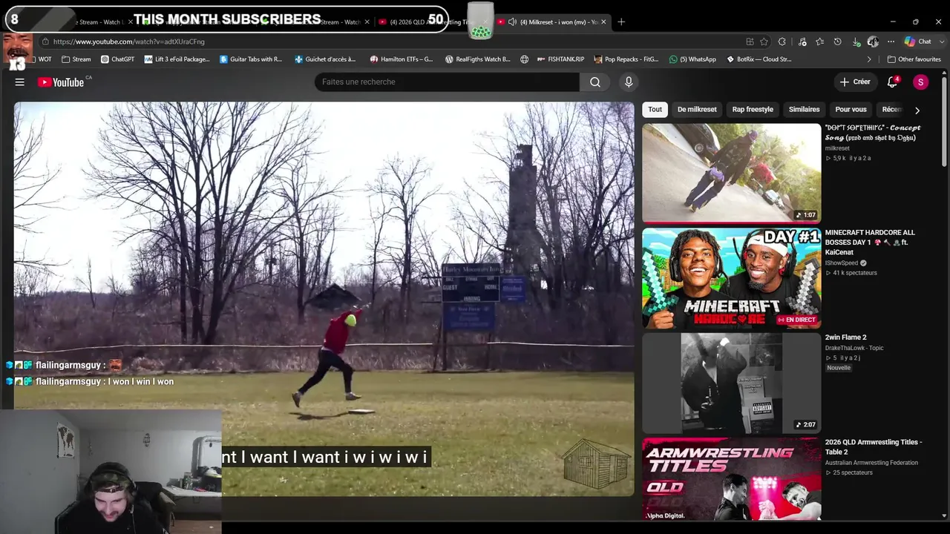The image size is (950, 534).
Task: Select the De milkreset filter chip
Action: click(x=697, y=110)
